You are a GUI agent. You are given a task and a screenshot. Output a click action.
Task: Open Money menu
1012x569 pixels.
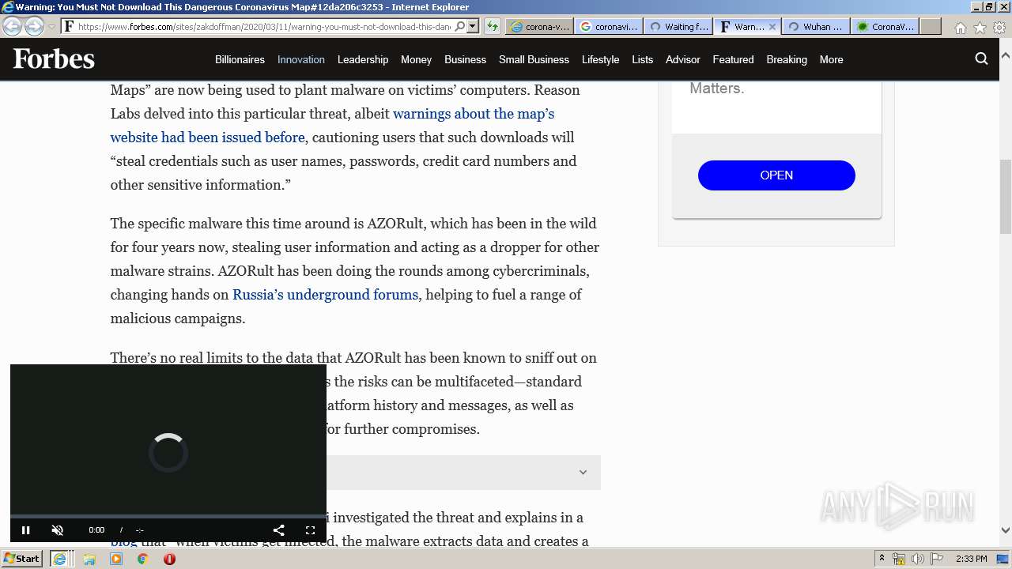click(x=416, y=59)
